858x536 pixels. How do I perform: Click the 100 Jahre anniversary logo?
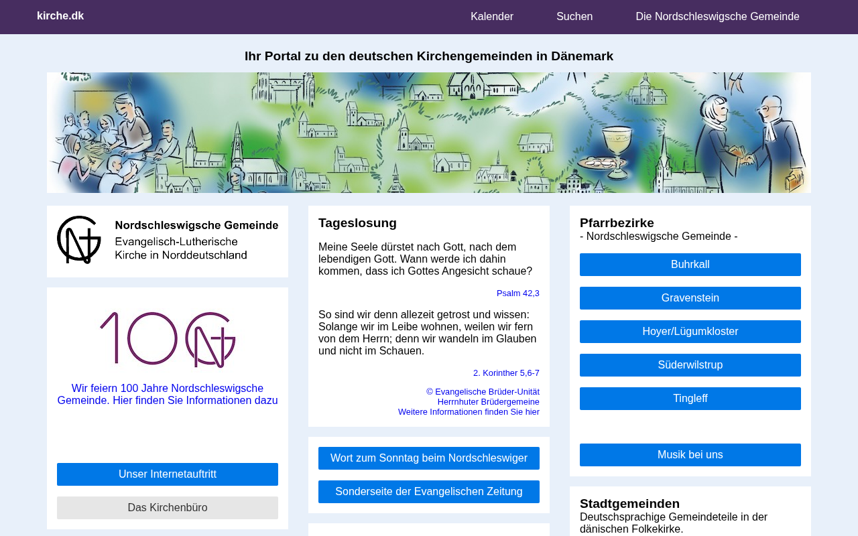click(168, 340)
